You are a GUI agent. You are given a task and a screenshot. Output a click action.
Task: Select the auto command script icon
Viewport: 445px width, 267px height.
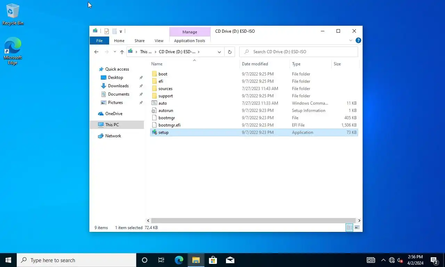(x=155, y=103)
